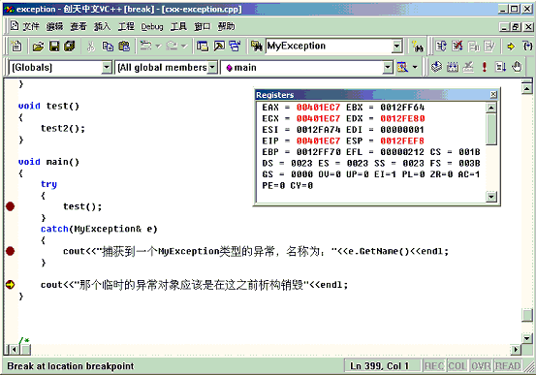Click the Registers window scroll-down arrow
536x375 pixels.
491,197
